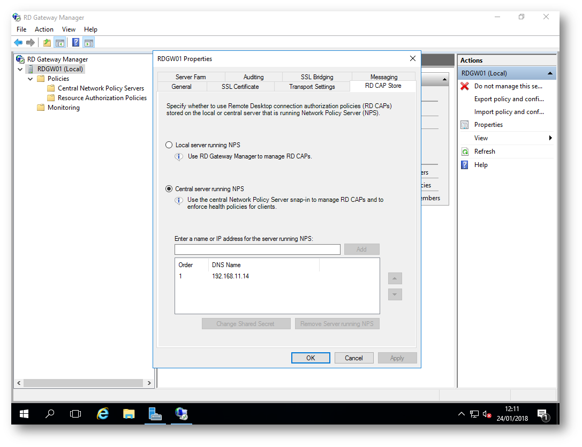Open the Action menu
This screenshot has width=582, height=447.
[44, 29]
